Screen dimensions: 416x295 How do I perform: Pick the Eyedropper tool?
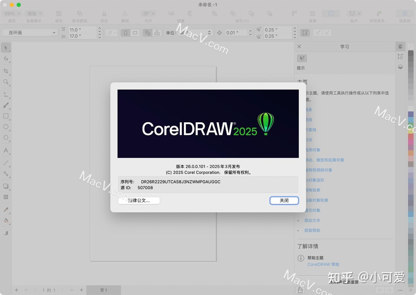6,209
